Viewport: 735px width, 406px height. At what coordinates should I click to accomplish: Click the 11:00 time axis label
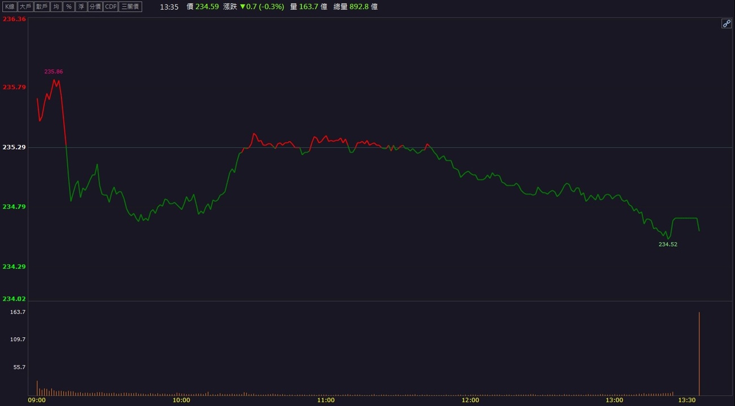326,400
